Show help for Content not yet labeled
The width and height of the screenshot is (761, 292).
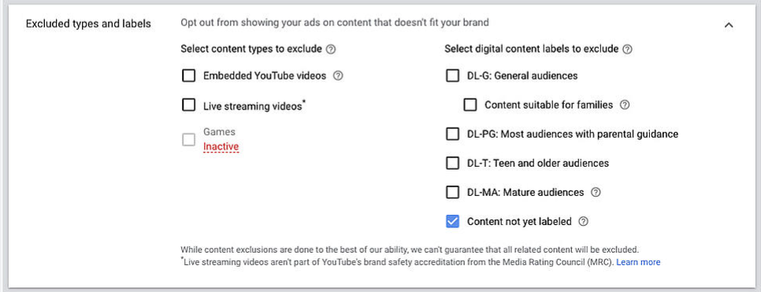[x=584, y=221]
